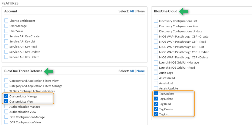The image size is (252, 125).
Task: Select All BloxOne Threat Defense features
Action: click(132, 71)
